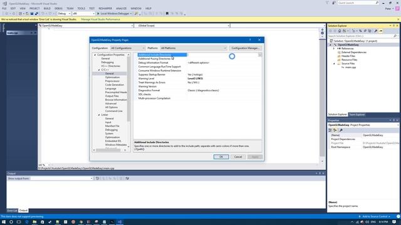The height and width of the screenshot is (225, 401).
Task: Open the DEBUG menu
Action: pyautogui.click(x=58, y=8)
